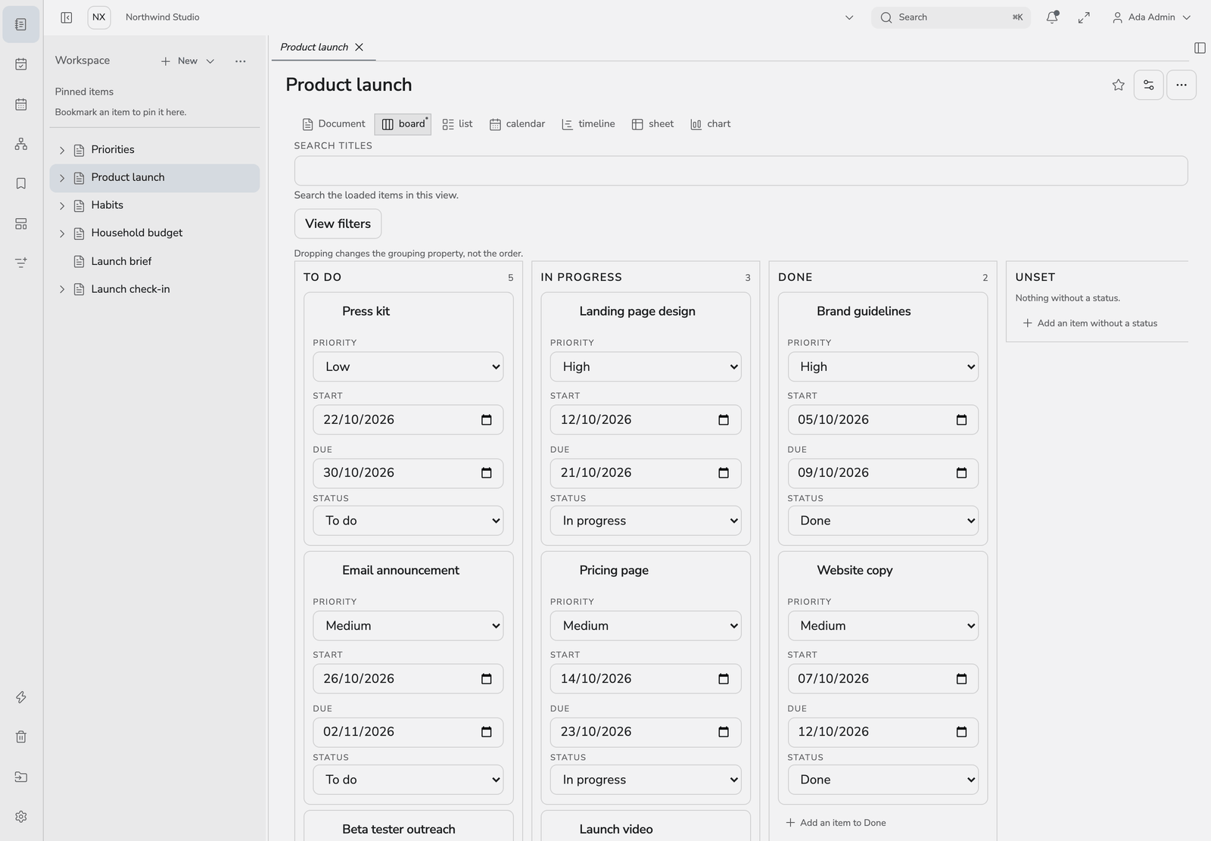Image resolution: width=1211 pixels, height=841 pixels.
Task: Open the tasks calendar-check rail icon
Action: click(x=21, y=64)
